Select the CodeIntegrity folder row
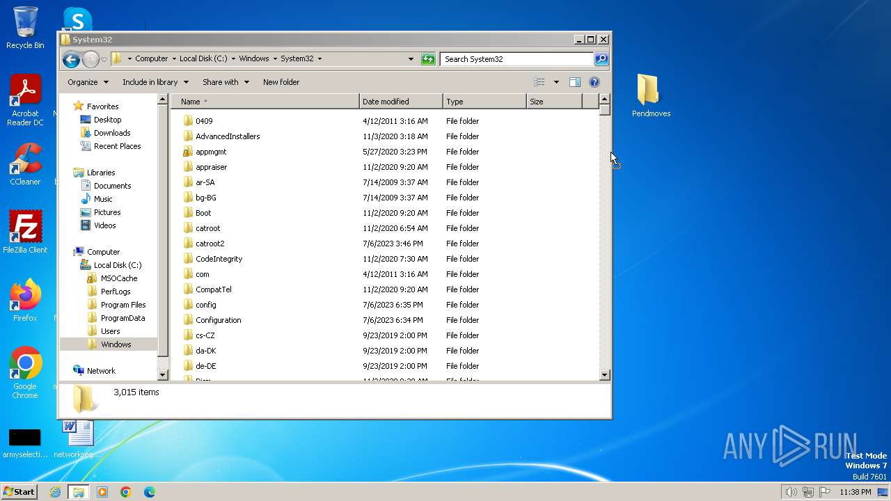 tap(385, 259)
